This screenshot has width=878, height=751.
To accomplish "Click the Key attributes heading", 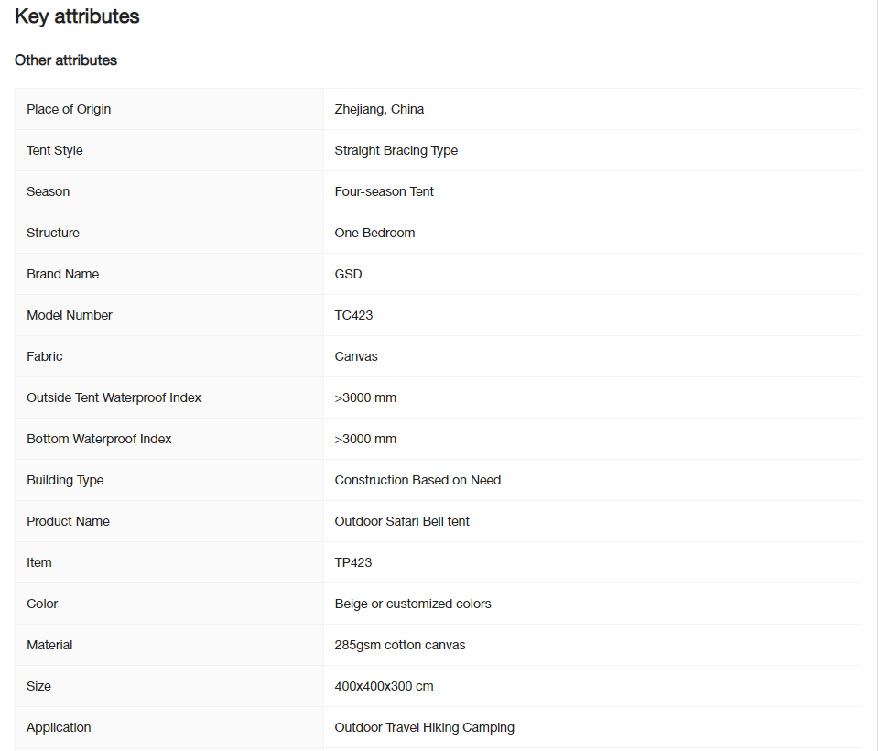I will [x=77, y=16].
